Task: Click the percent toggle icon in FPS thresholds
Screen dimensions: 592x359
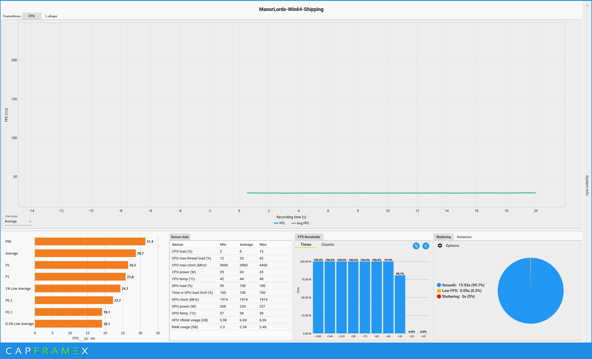Action: coord(416,246)
